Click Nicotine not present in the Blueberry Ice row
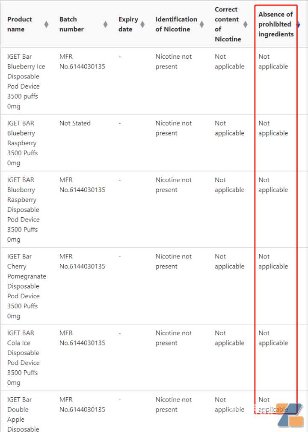 pos(173,61)
